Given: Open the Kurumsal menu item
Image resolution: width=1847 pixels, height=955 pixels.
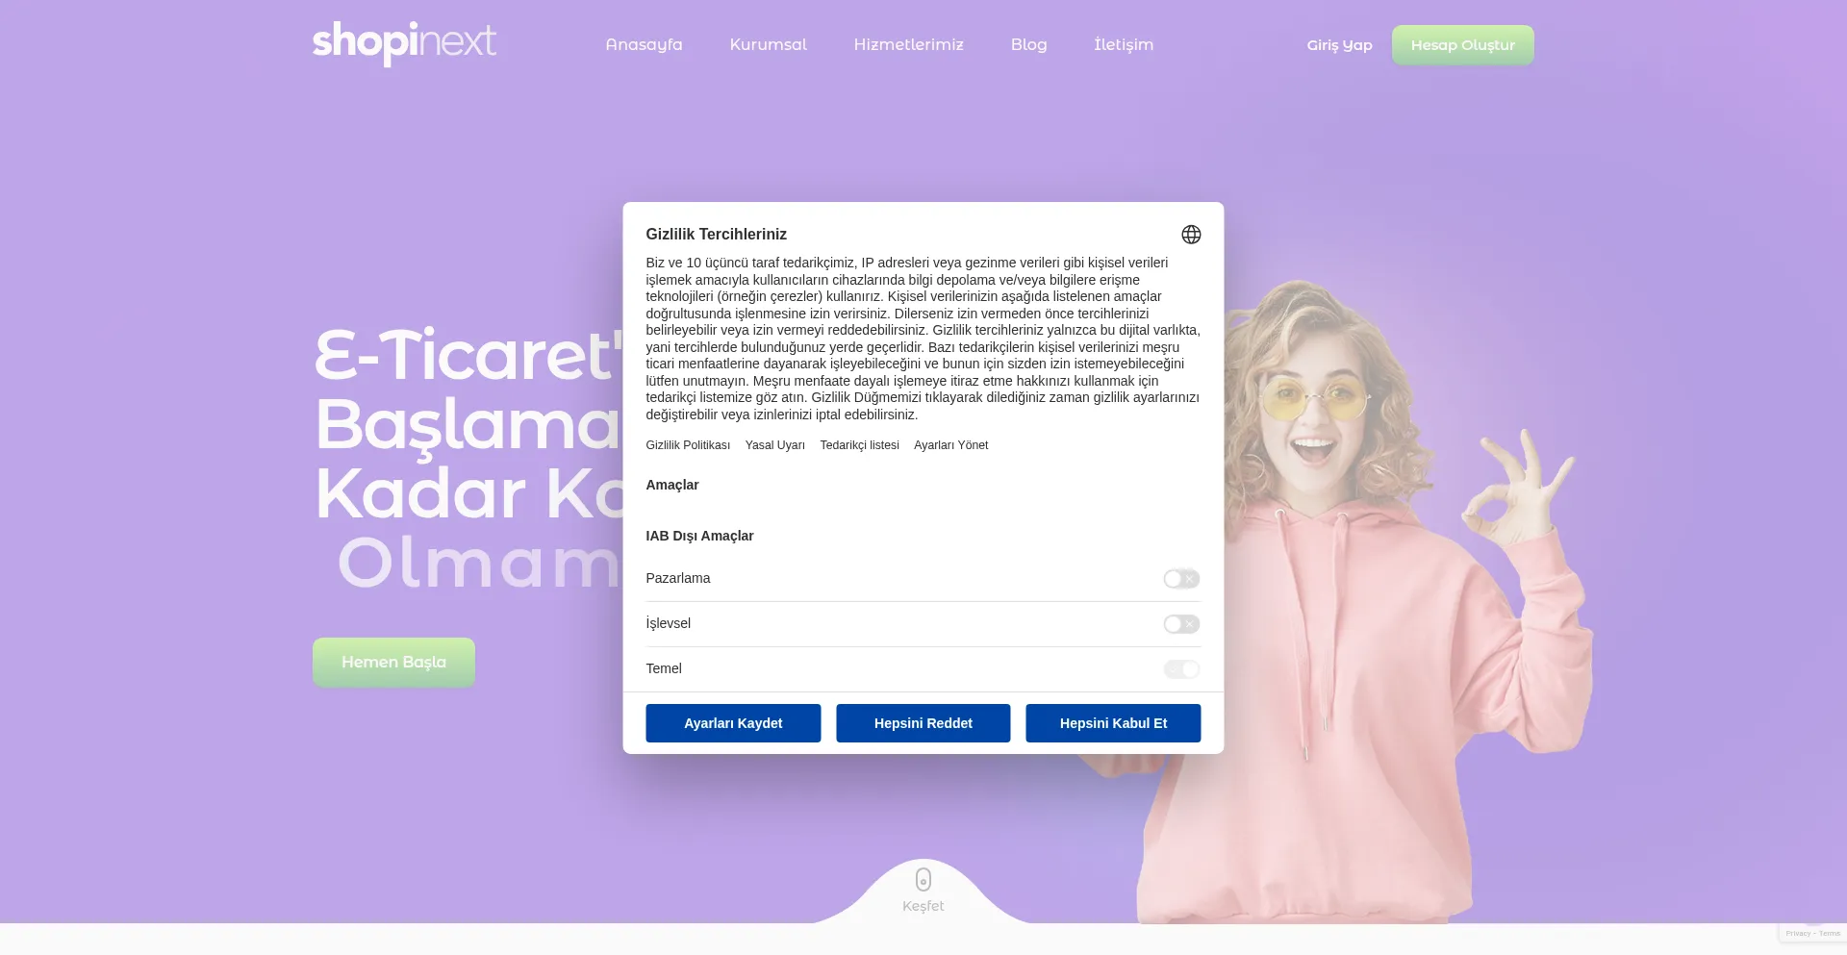Looking at the screenshot, I should [x=768, y=44].
